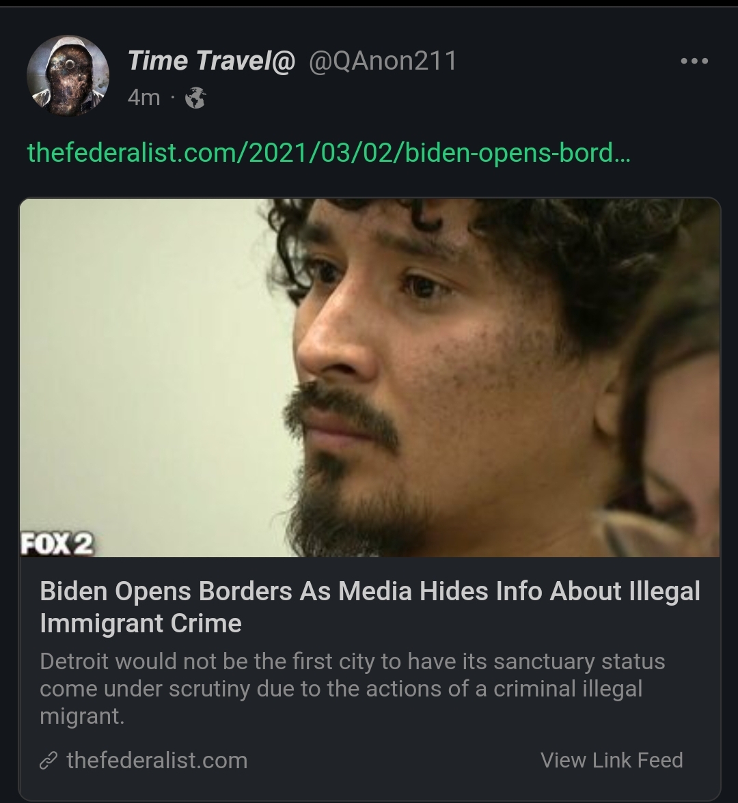Click the Detroit sanctuary status description text
This screenshot has width=738, height=803.
(x=352, y=688)
